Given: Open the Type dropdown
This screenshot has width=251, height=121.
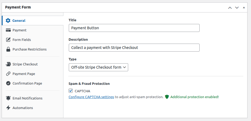Looking at the screenshot, I should pyautogui.click(x=98, y=67).
